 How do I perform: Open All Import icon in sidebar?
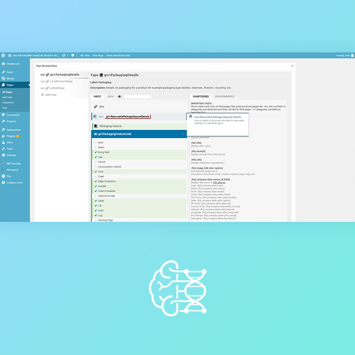(x=4, y=170)
